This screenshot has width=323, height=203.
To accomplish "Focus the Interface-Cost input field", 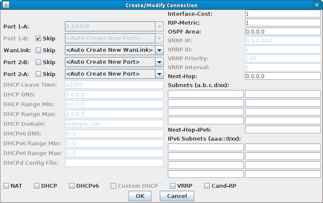I will (283, 14).
